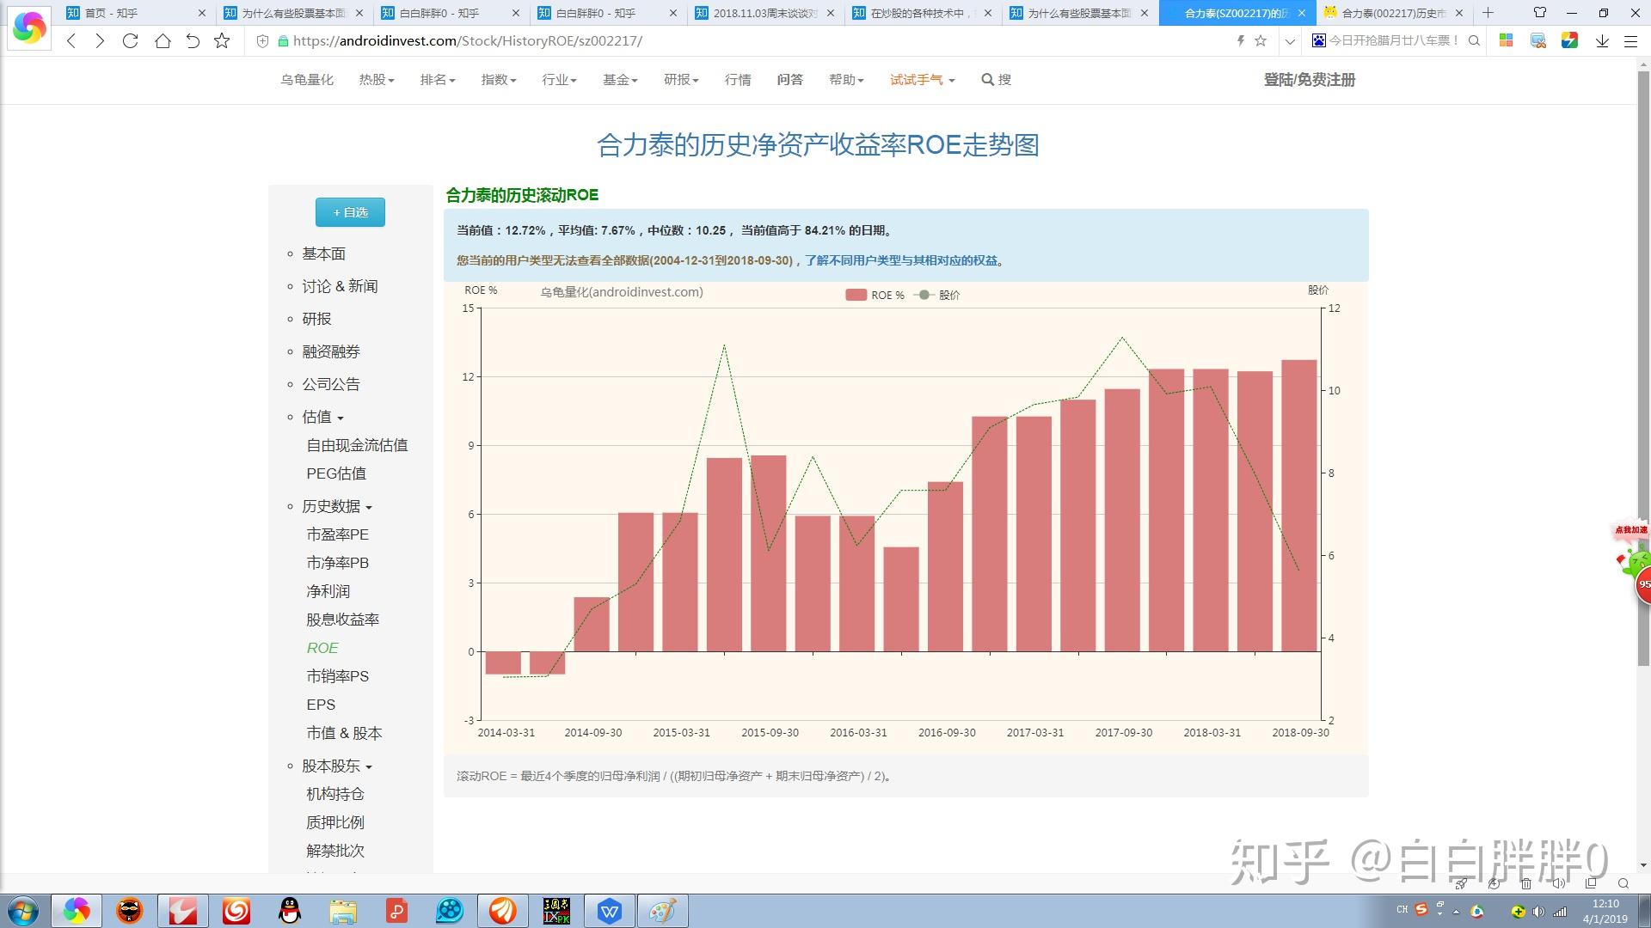This screenshot has height=928, width=1651.
Task: Open 公司公告 in the sidebar
Action: coord(331,384)
